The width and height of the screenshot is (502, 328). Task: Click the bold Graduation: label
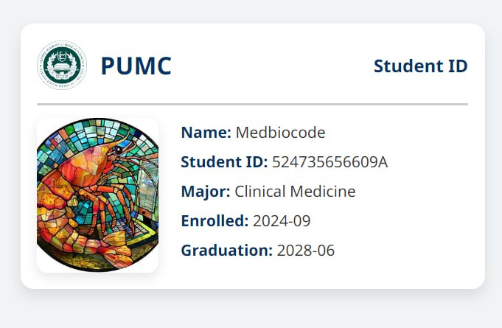pos(226,251)
